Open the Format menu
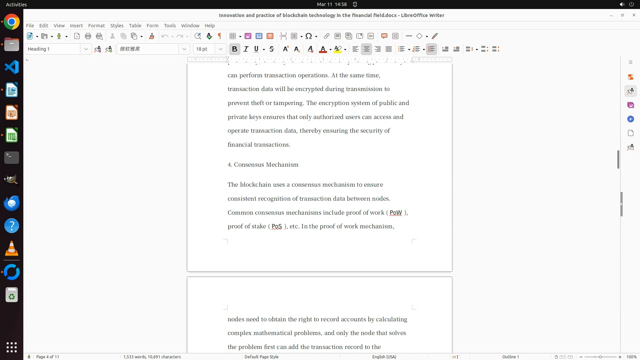 96,26
